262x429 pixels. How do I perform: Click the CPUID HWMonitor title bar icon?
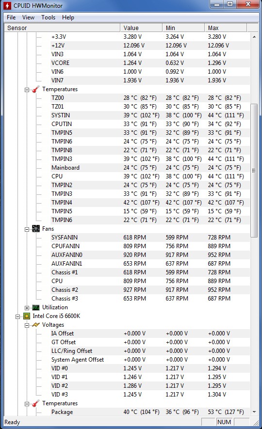point(7,5)
